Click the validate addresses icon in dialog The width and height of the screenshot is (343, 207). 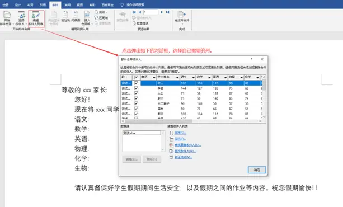[x=171, y=157]
